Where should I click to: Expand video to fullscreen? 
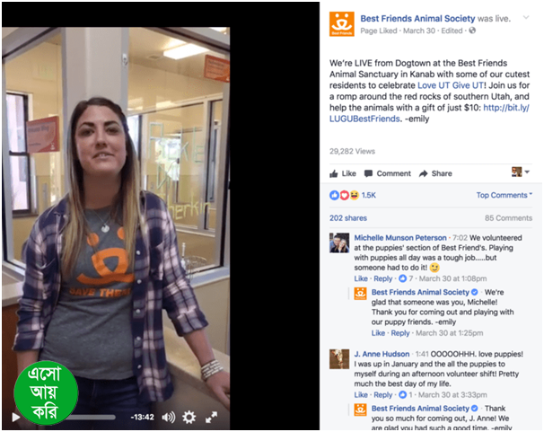click(211, 417)
